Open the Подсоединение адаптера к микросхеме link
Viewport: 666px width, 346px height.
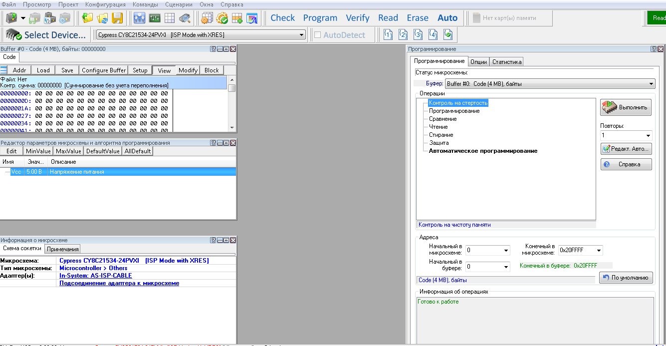(119, 283)
